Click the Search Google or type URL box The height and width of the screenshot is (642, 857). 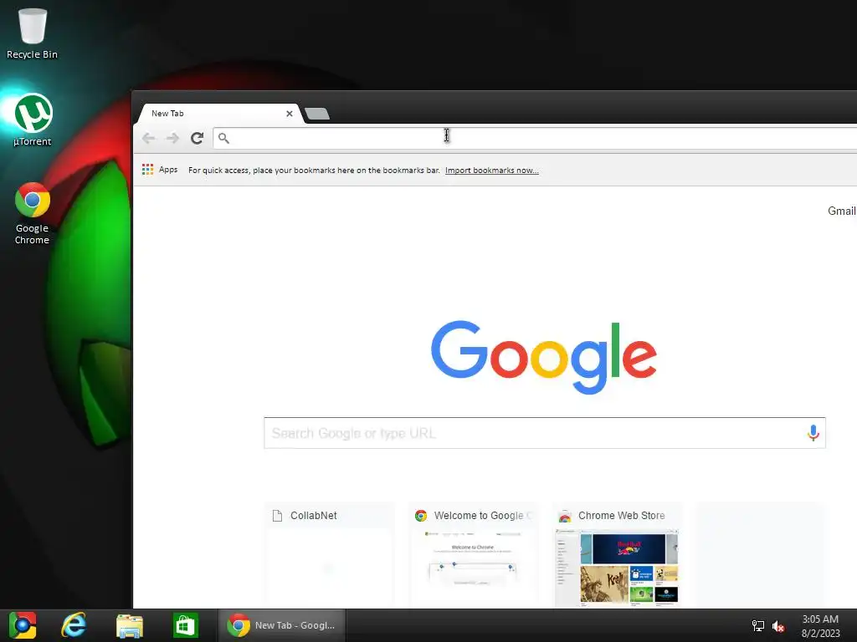[x=545, y=433]
